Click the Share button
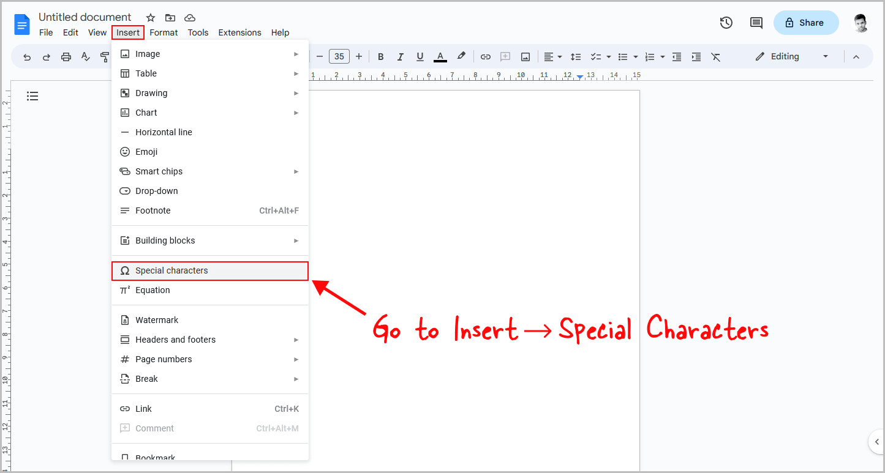The image size is (885, 473). click(805, 22)
